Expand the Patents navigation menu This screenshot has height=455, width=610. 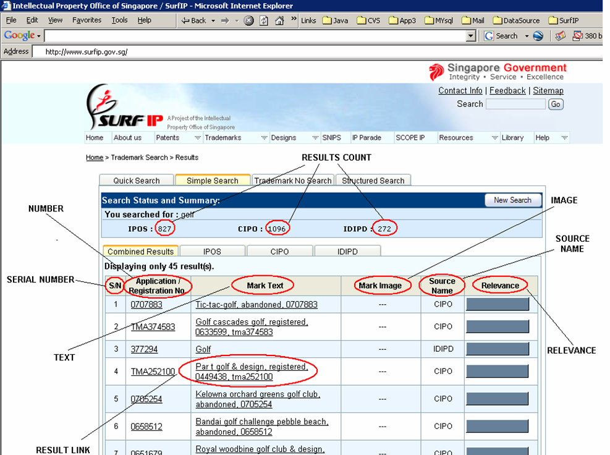tap(198, 138)
